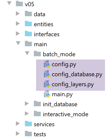Viewport: 109px width, 140px height.
Task: Collapse the main folder arrow
Action: [x=18, y=43]
